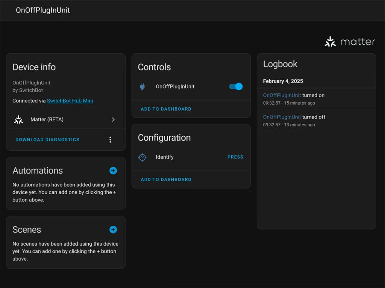
Task: Click the '15 minutes ago' timestamp
Action: [299, 103]
